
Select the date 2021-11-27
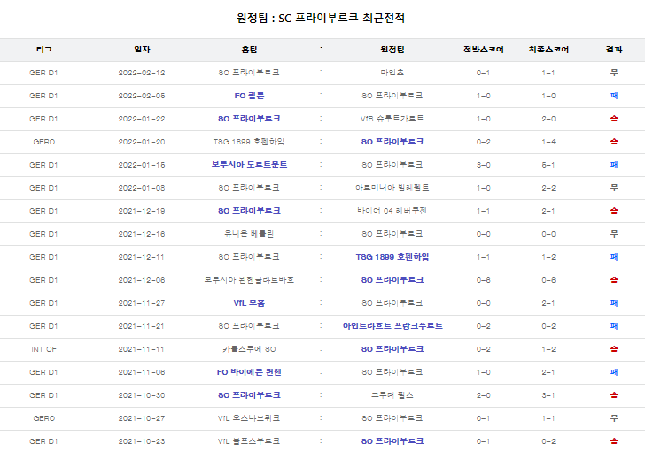tap(142, 303)
